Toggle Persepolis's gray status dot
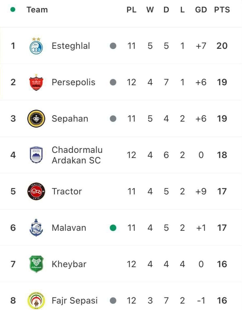Screen dimensions: 242x310 coord(113,82)
